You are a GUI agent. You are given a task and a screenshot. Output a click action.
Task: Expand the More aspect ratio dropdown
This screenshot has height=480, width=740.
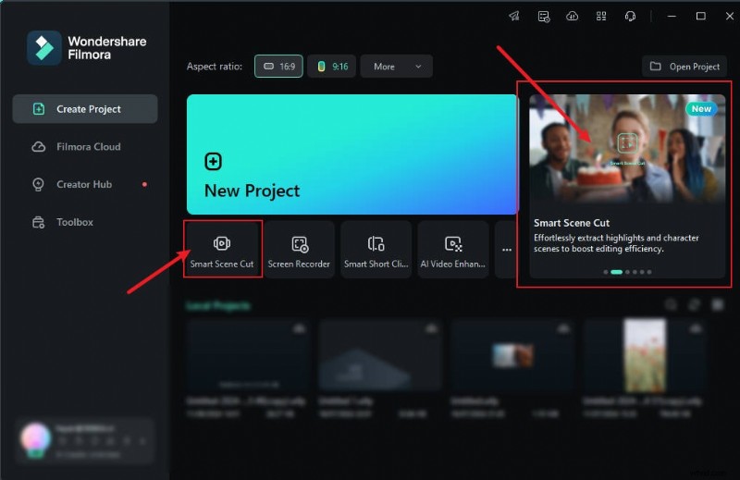(397, 67)
